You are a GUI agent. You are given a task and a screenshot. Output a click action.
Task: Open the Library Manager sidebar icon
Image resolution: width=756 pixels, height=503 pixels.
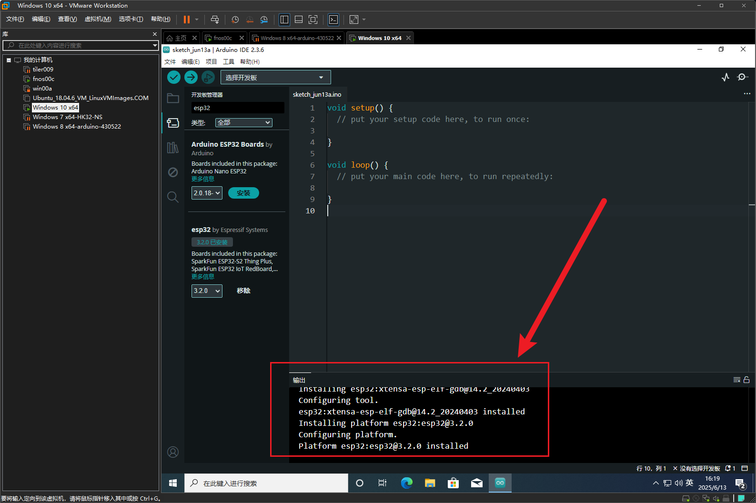pos(173,148)
